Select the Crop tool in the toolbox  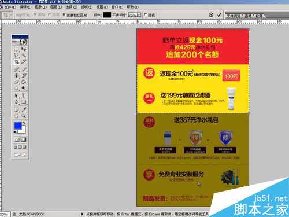pyautogui.click(x=17, y=62)
